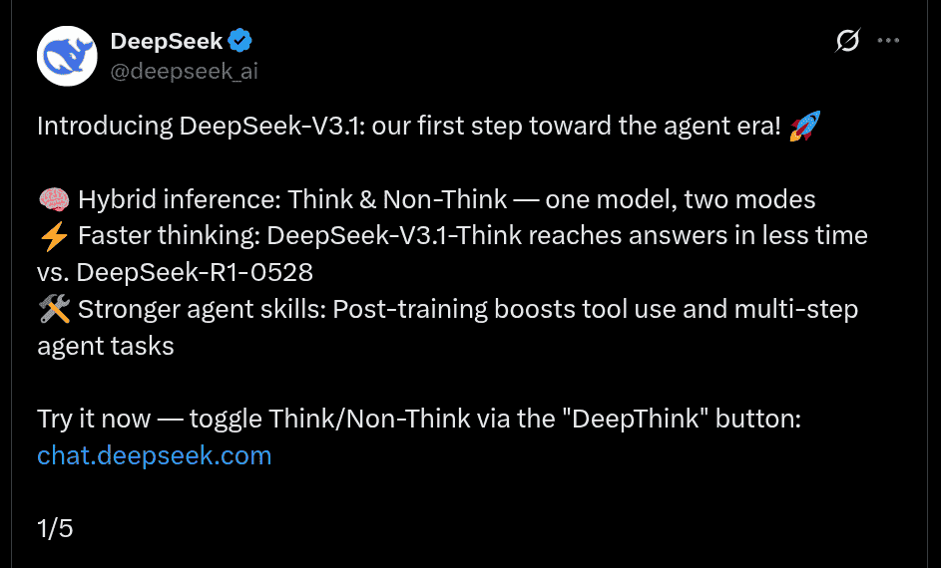The height and width of the screenshot is (568, 941).
Task: Click the 1/5 thread counter text
Action: coord(55,528)
